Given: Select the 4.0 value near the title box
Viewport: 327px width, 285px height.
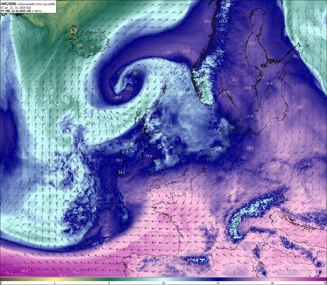Looking at the screenshot, I should (x=61, y=11).
